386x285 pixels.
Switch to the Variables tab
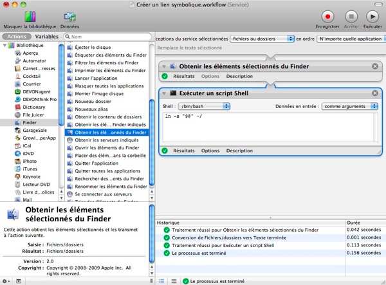[x=46, y=37]
